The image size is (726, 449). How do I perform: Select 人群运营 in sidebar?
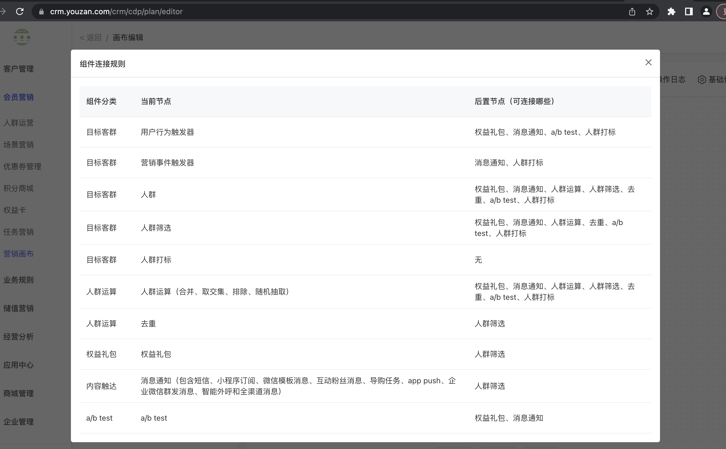coord(18,123)
